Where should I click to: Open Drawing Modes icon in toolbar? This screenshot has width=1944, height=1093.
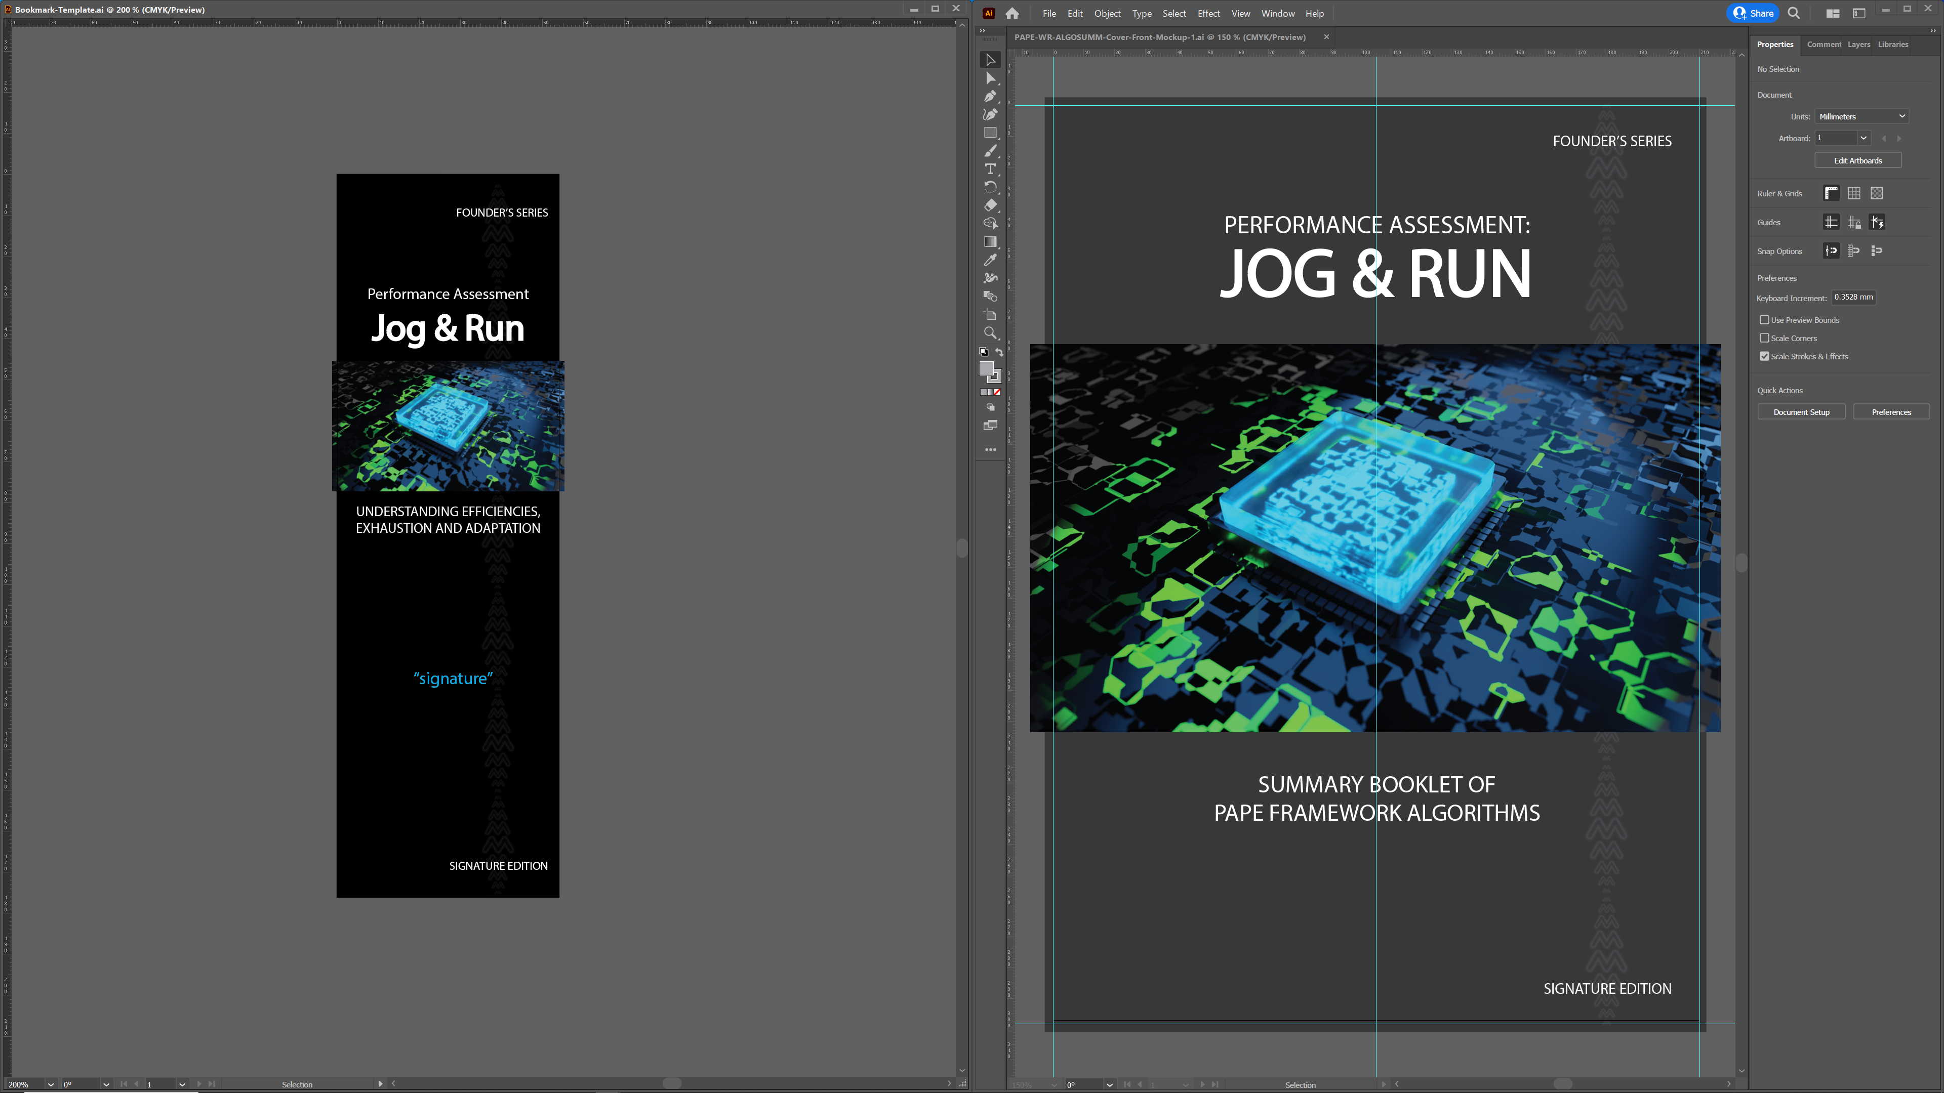[990, 407]
